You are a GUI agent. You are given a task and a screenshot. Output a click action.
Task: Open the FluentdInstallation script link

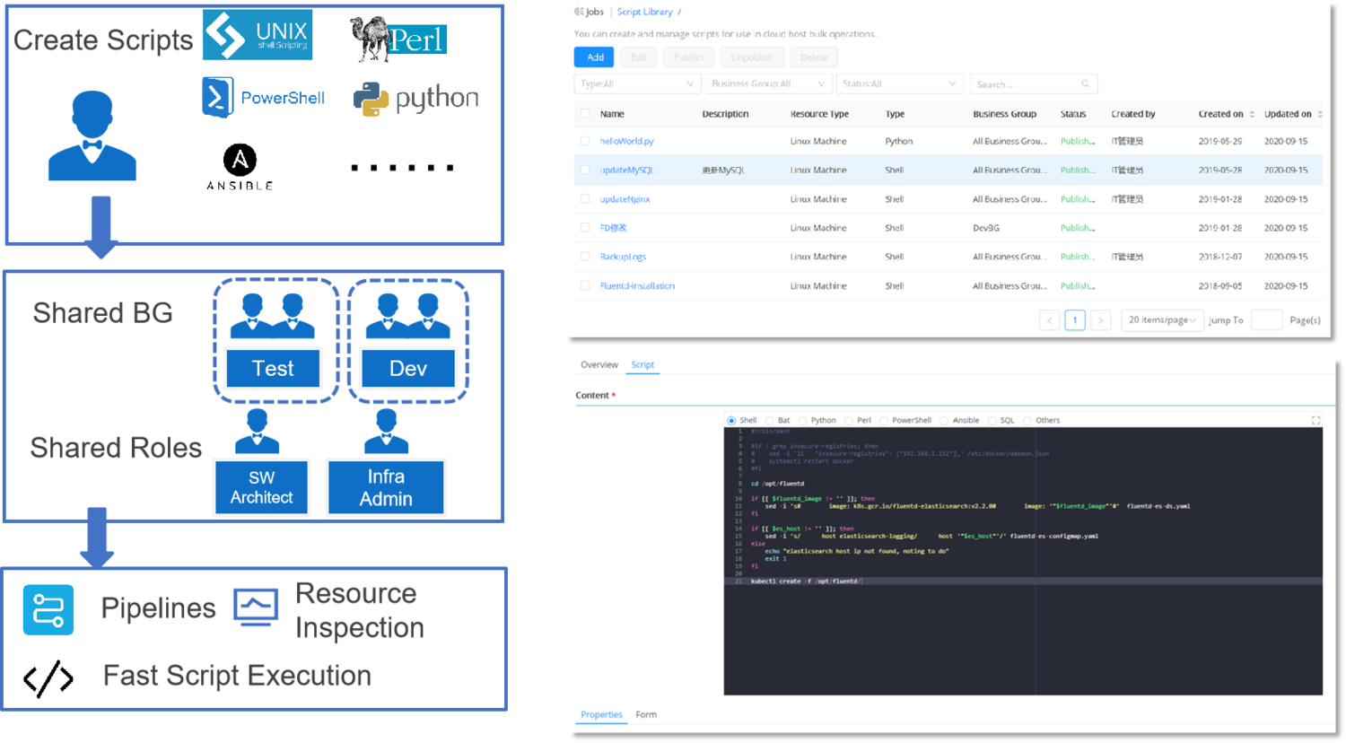tap(637, 285)
